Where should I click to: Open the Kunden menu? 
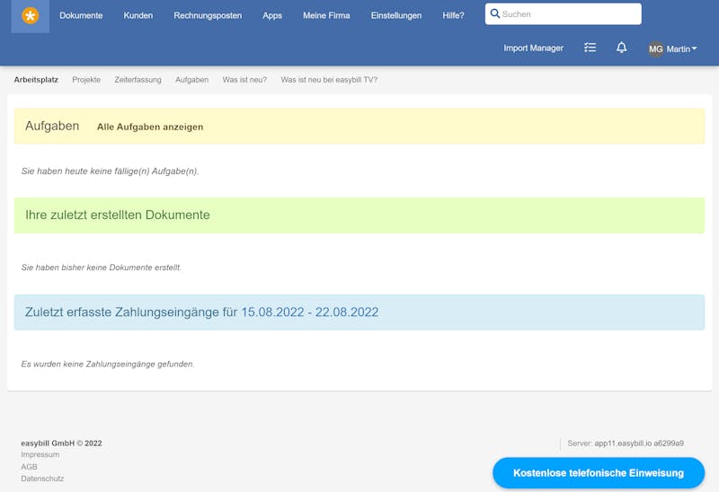pyautogui.click(x=138, y=15)
